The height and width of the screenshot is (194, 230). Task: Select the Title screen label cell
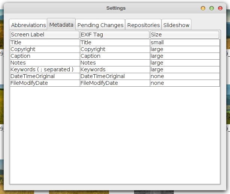tap(45, 43)
